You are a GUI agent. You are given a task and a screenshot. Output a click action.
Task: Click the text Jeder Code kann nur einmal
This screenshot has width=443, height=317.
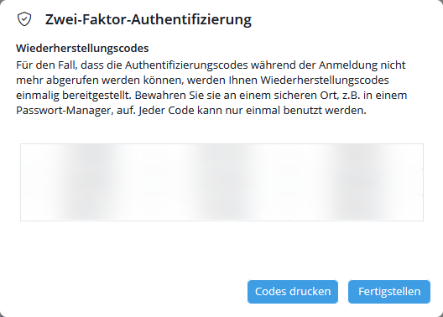pyautogui.click(x=211, y=110)
